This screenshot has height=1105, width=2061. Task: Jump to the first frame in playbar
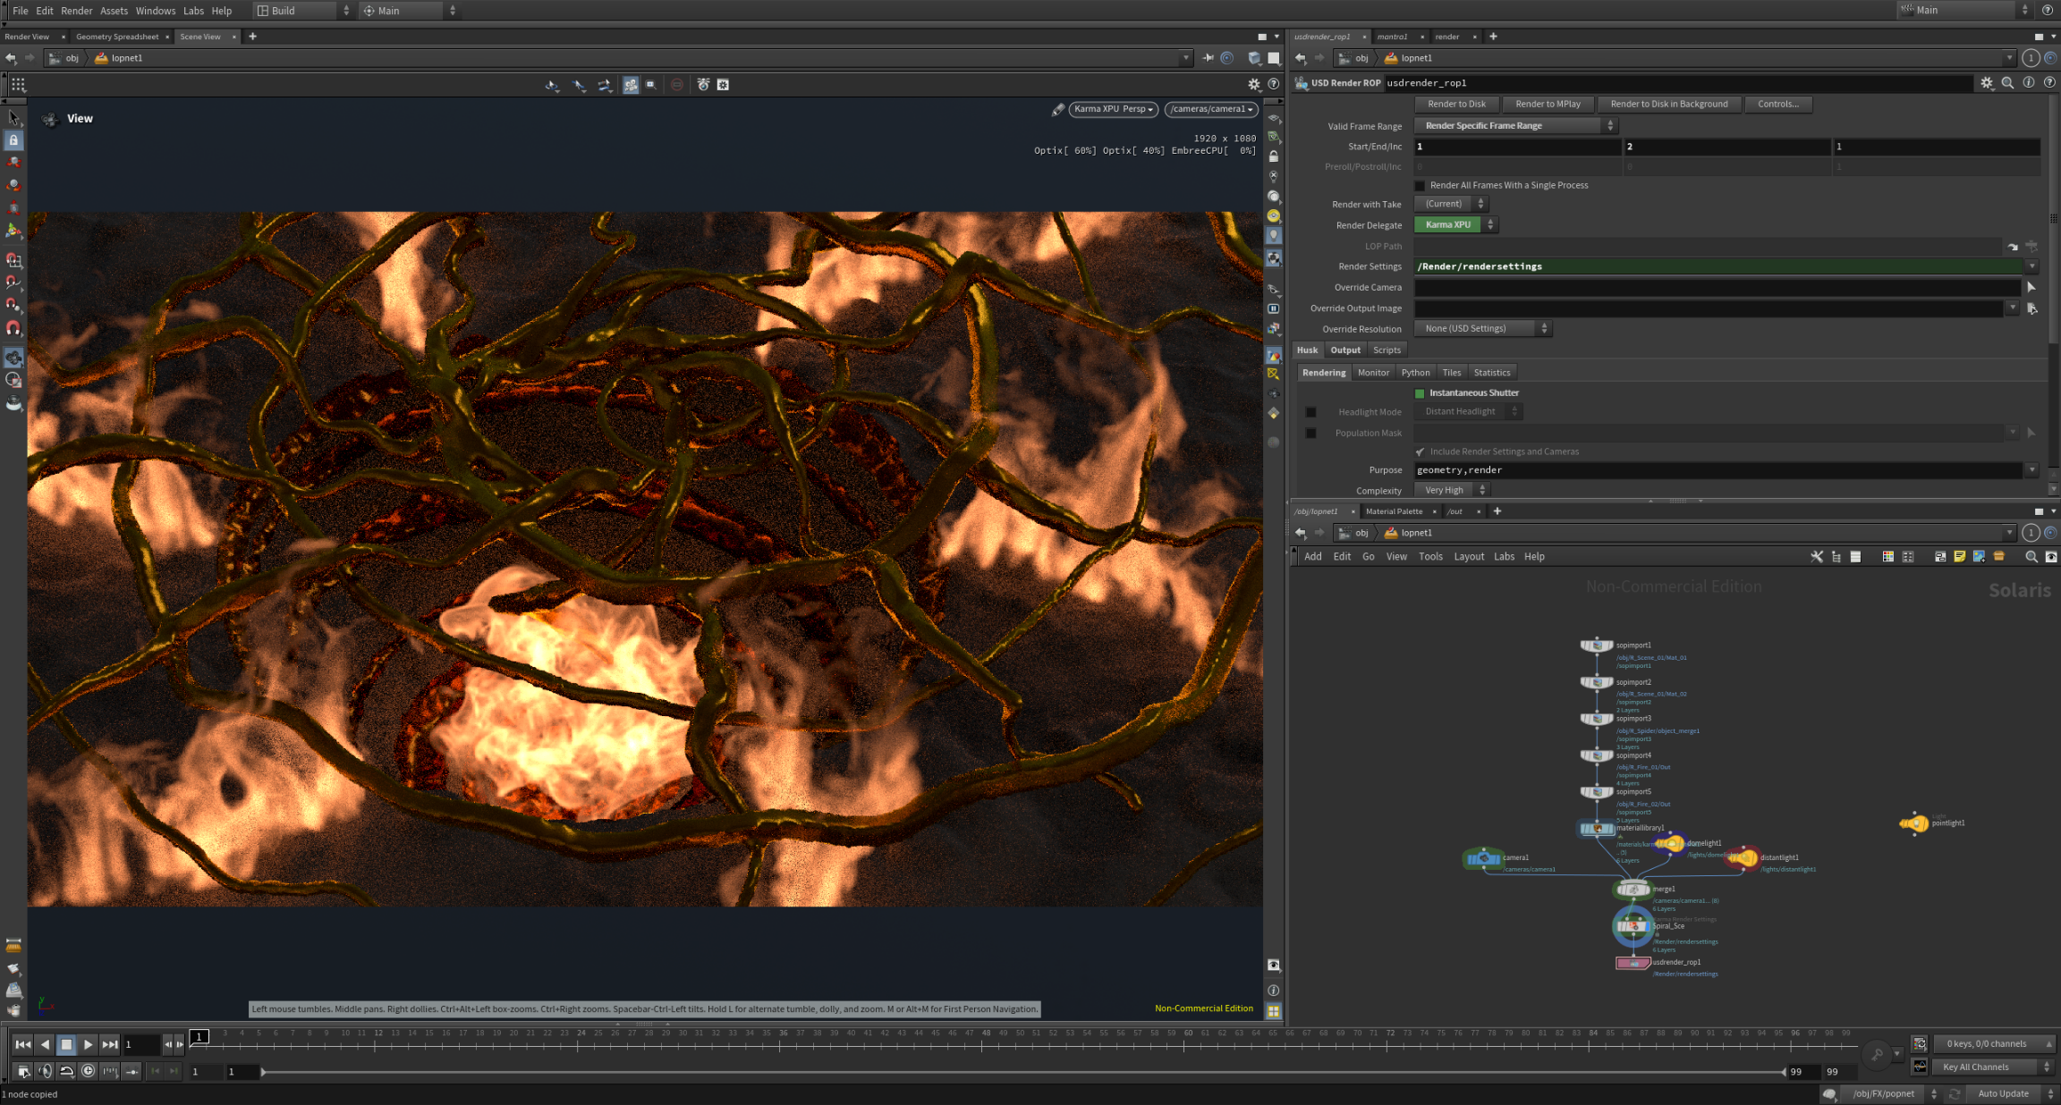[x=23, y=1044]
